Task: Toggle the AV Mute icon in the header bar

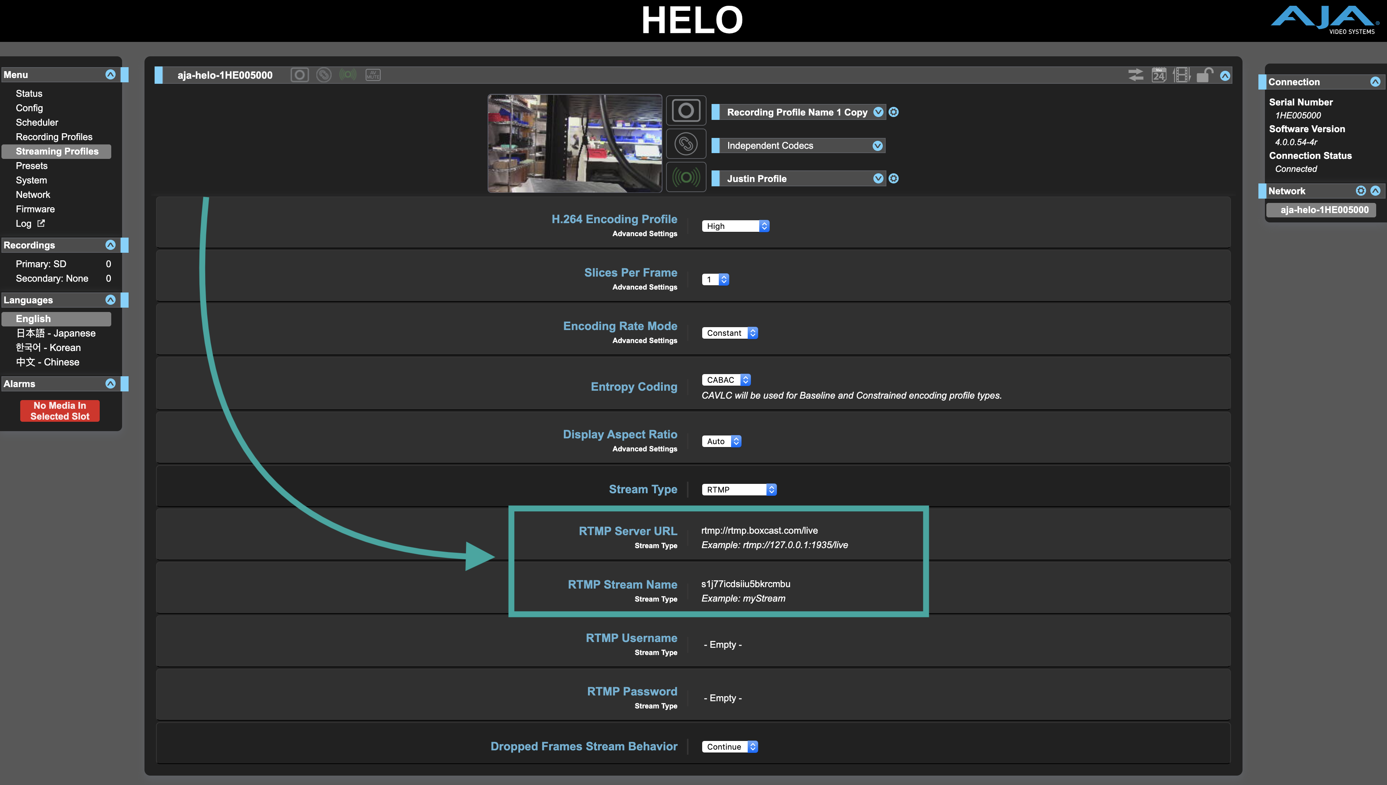Action: click(373, 75)
